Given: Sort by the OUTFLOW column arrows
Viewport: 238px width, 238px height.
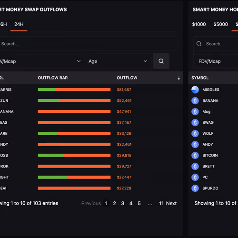Looking at the screenshot, I should coord(178,78).
